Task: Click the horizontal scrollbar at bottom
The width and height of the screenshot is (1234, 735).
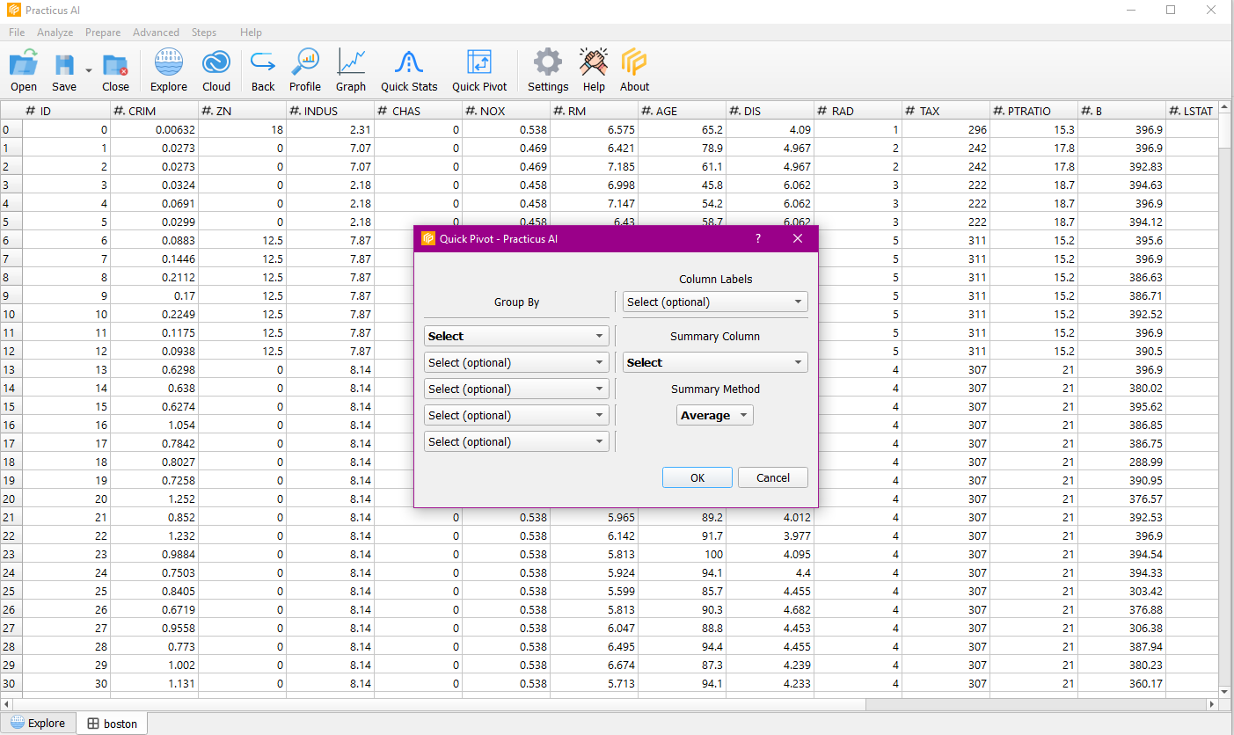Action: click(x=440, y=704)
